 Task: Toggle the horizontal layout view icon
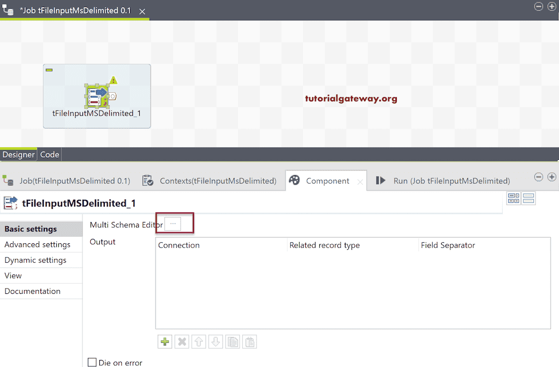coord(528,198)
